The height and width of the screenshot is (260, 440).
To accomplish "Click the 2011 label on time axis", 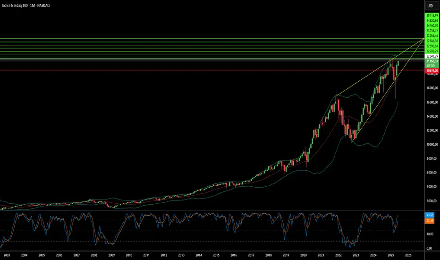I will [x=146, y=255].
